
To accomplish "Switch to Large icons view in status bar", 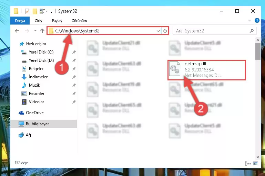I will [x=256, y=163].
